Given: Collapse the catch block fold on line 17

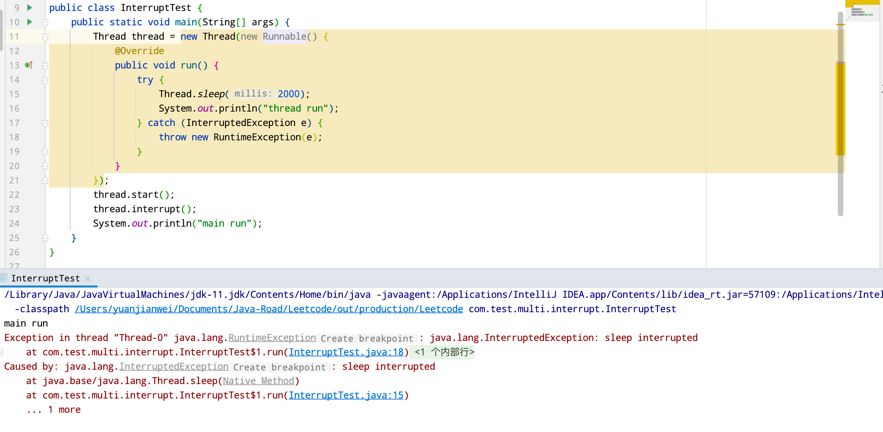Looking at the screenshot, I should [45, 124].
